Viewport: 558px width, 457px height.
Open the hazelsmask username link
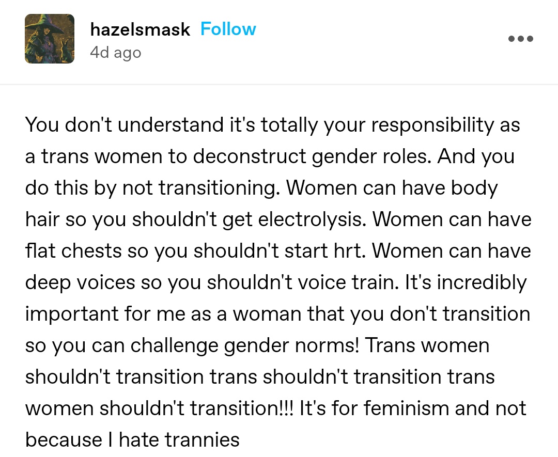140,29
